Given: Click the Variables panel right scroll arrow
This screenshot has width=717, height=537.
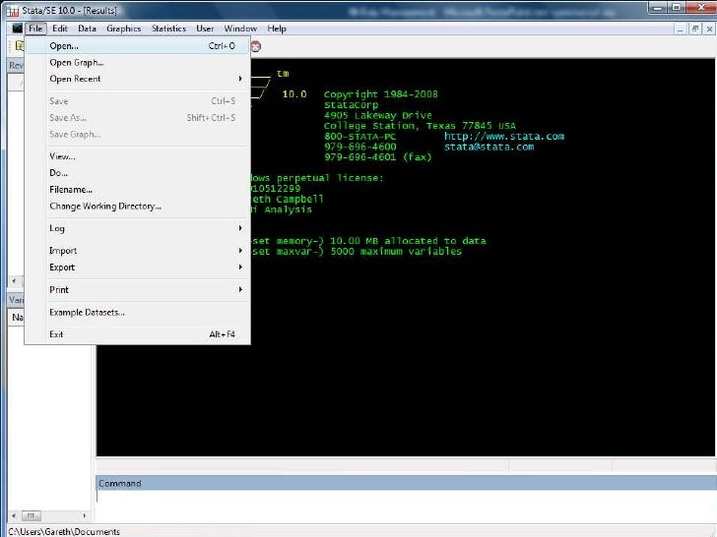Looking at the screenshot, I should (x=85, y=515).
